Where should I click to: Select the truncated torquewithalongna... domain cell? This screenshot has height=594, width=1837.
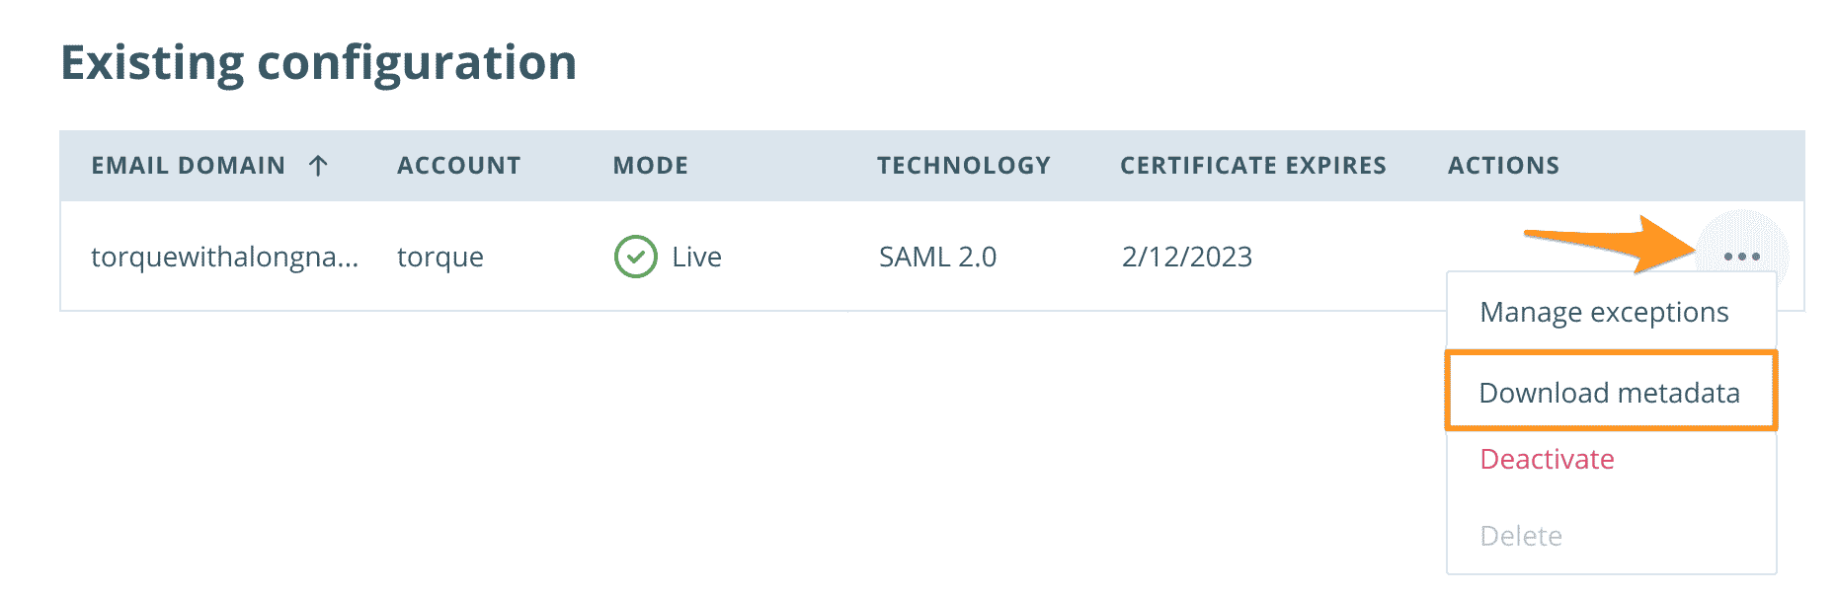(224, 258)
